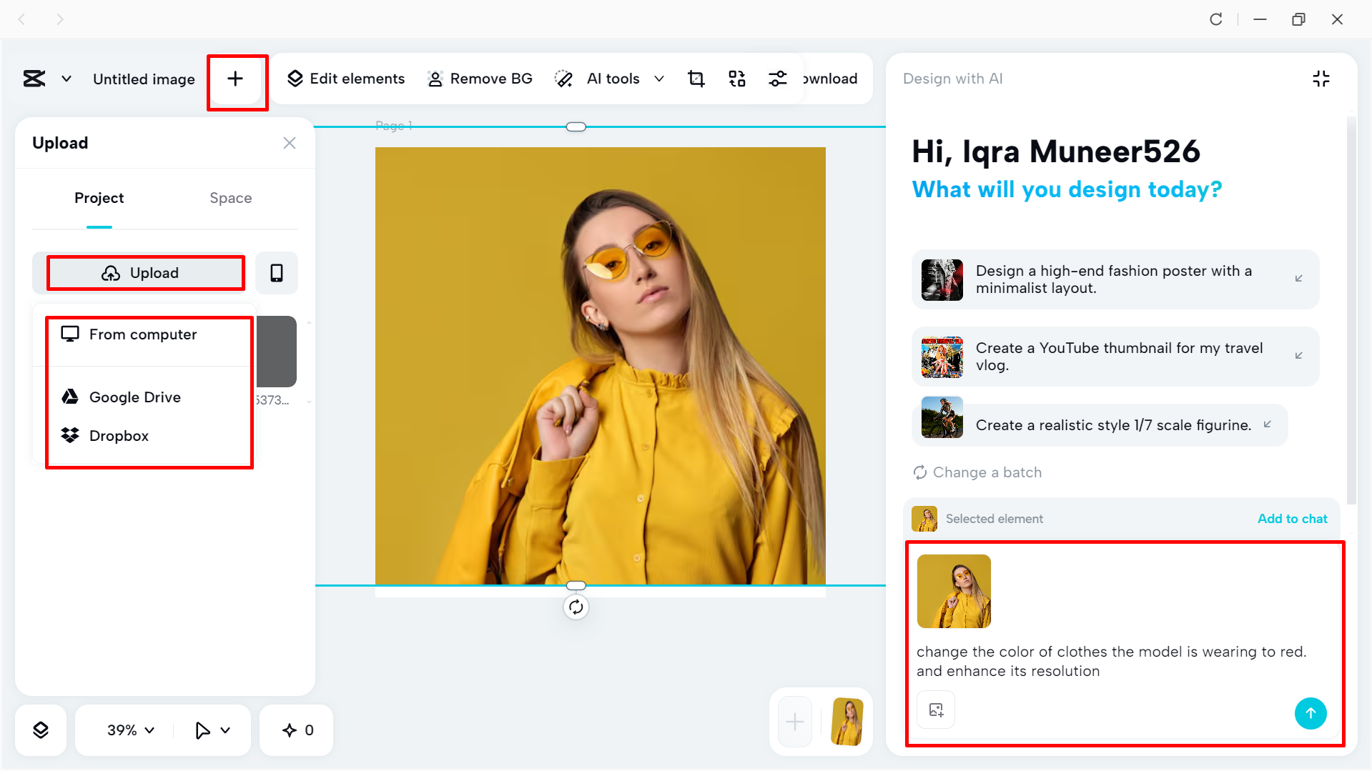
Task: Add a new page with plus button
Action: [795, 722]
